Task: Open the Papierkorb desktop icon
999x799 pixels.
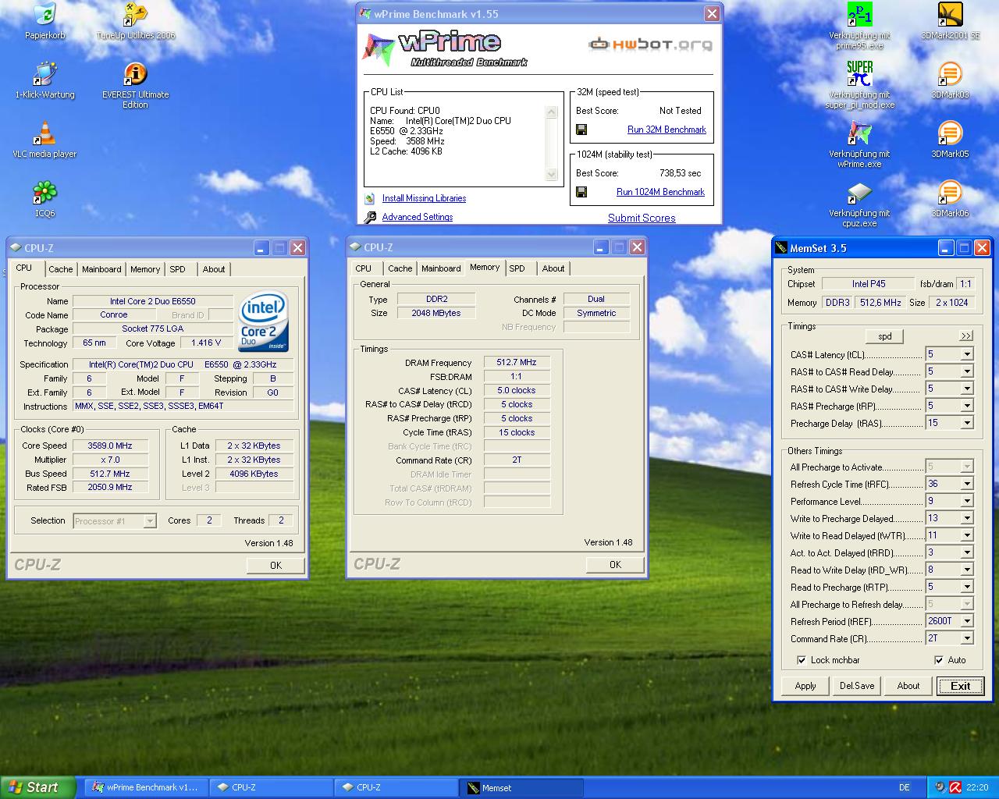Action: (x=44, y=15)
